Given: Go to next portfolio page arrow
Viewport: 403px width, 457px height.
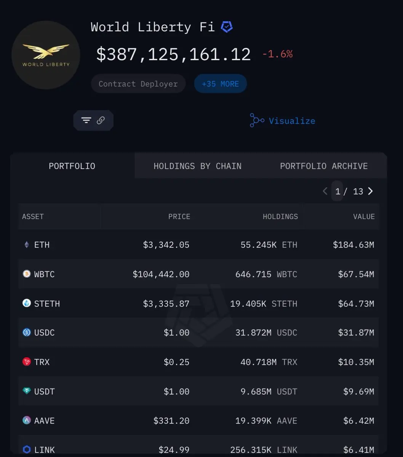Looking at the screenshot, I should point(370,191).
